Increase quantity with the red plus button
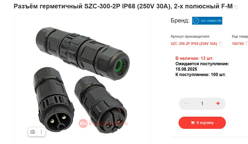 [x=218, y=104]
